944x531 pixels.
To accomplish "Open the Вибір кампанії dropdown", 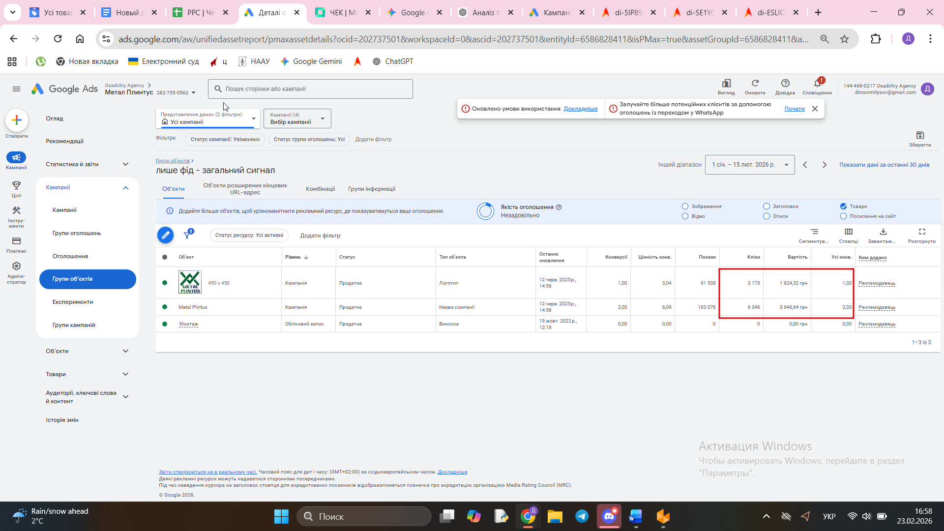I will (x=297, y=118).
